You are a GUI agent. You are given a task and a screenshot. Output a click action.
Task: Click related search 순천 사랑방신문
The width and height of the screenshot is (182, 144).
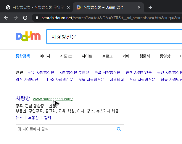coord(139,72)
